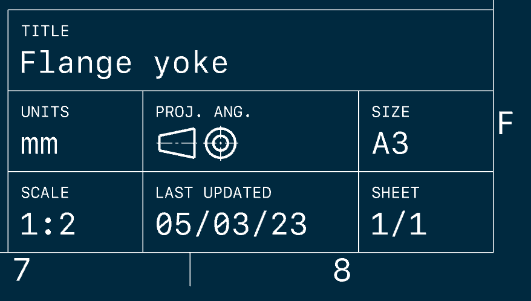Click the SIZE field label
The width and height of the screenshot is (531, 301).
[391, 112]
